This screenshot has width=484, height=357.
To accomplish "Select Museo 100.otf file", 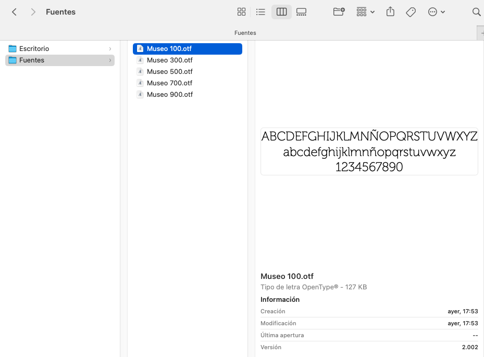I will [x=188, y=49].
